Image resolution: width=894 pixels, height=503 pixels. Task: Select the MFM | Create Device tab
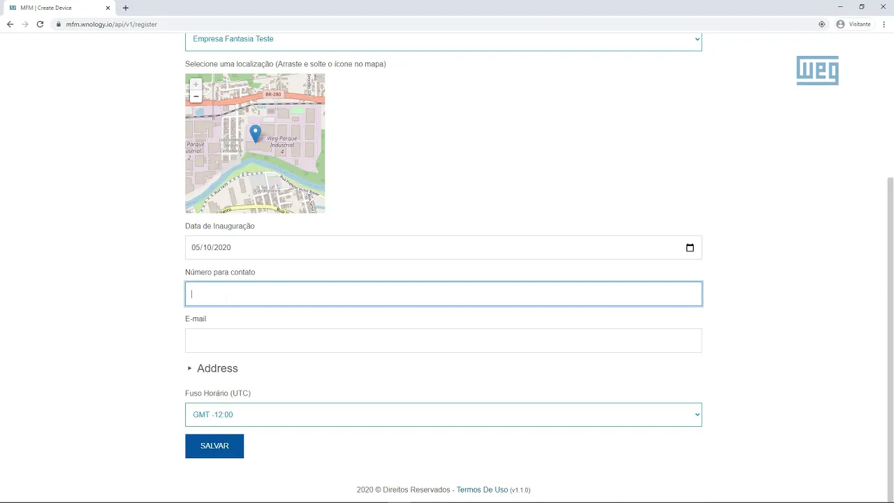pyautogui.click(x=57, y=8)
